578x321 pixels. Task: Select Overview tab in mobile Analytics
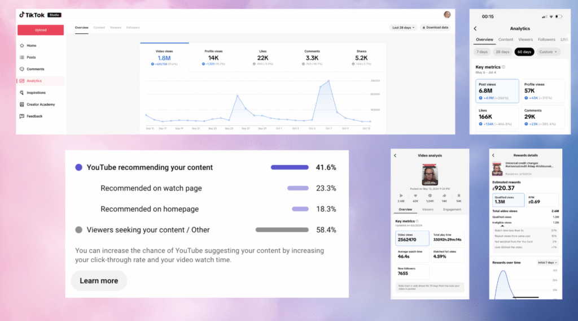click(x=484, y=40)
